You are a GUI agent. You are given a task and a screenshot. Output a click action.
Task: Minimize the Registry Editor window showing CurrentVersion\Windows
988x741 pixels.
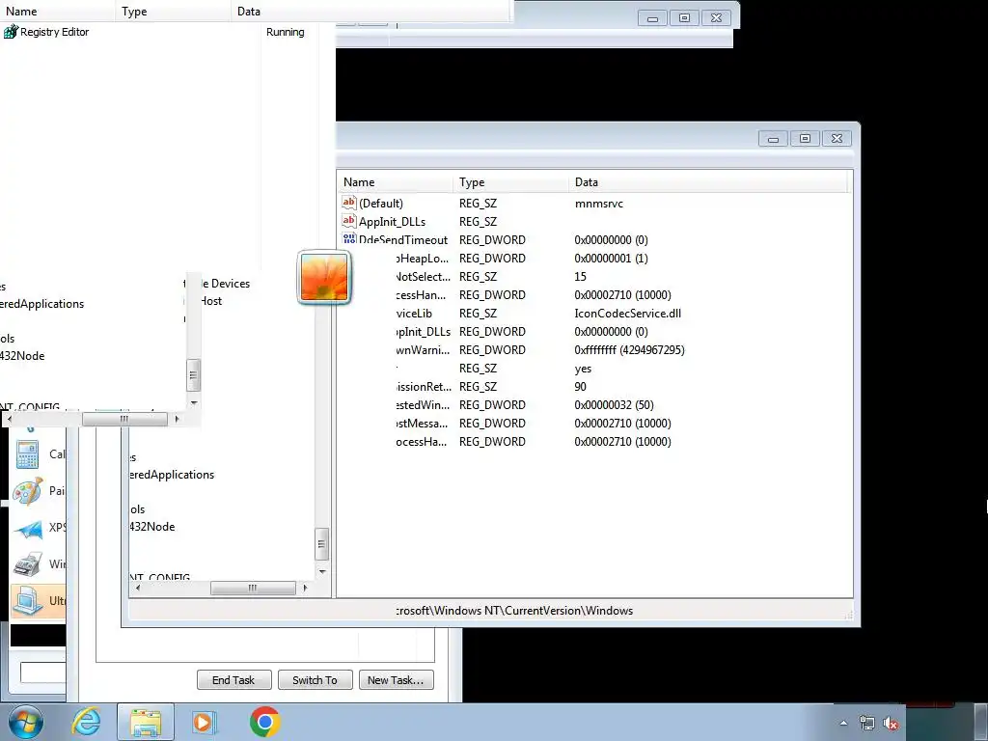[x=773, y=138]
